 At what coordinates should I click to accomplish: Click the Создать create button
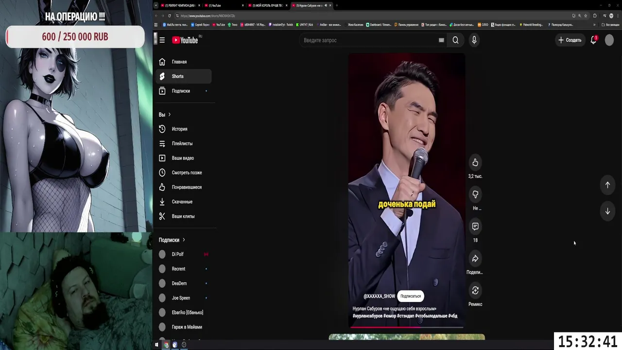[570, 40]
